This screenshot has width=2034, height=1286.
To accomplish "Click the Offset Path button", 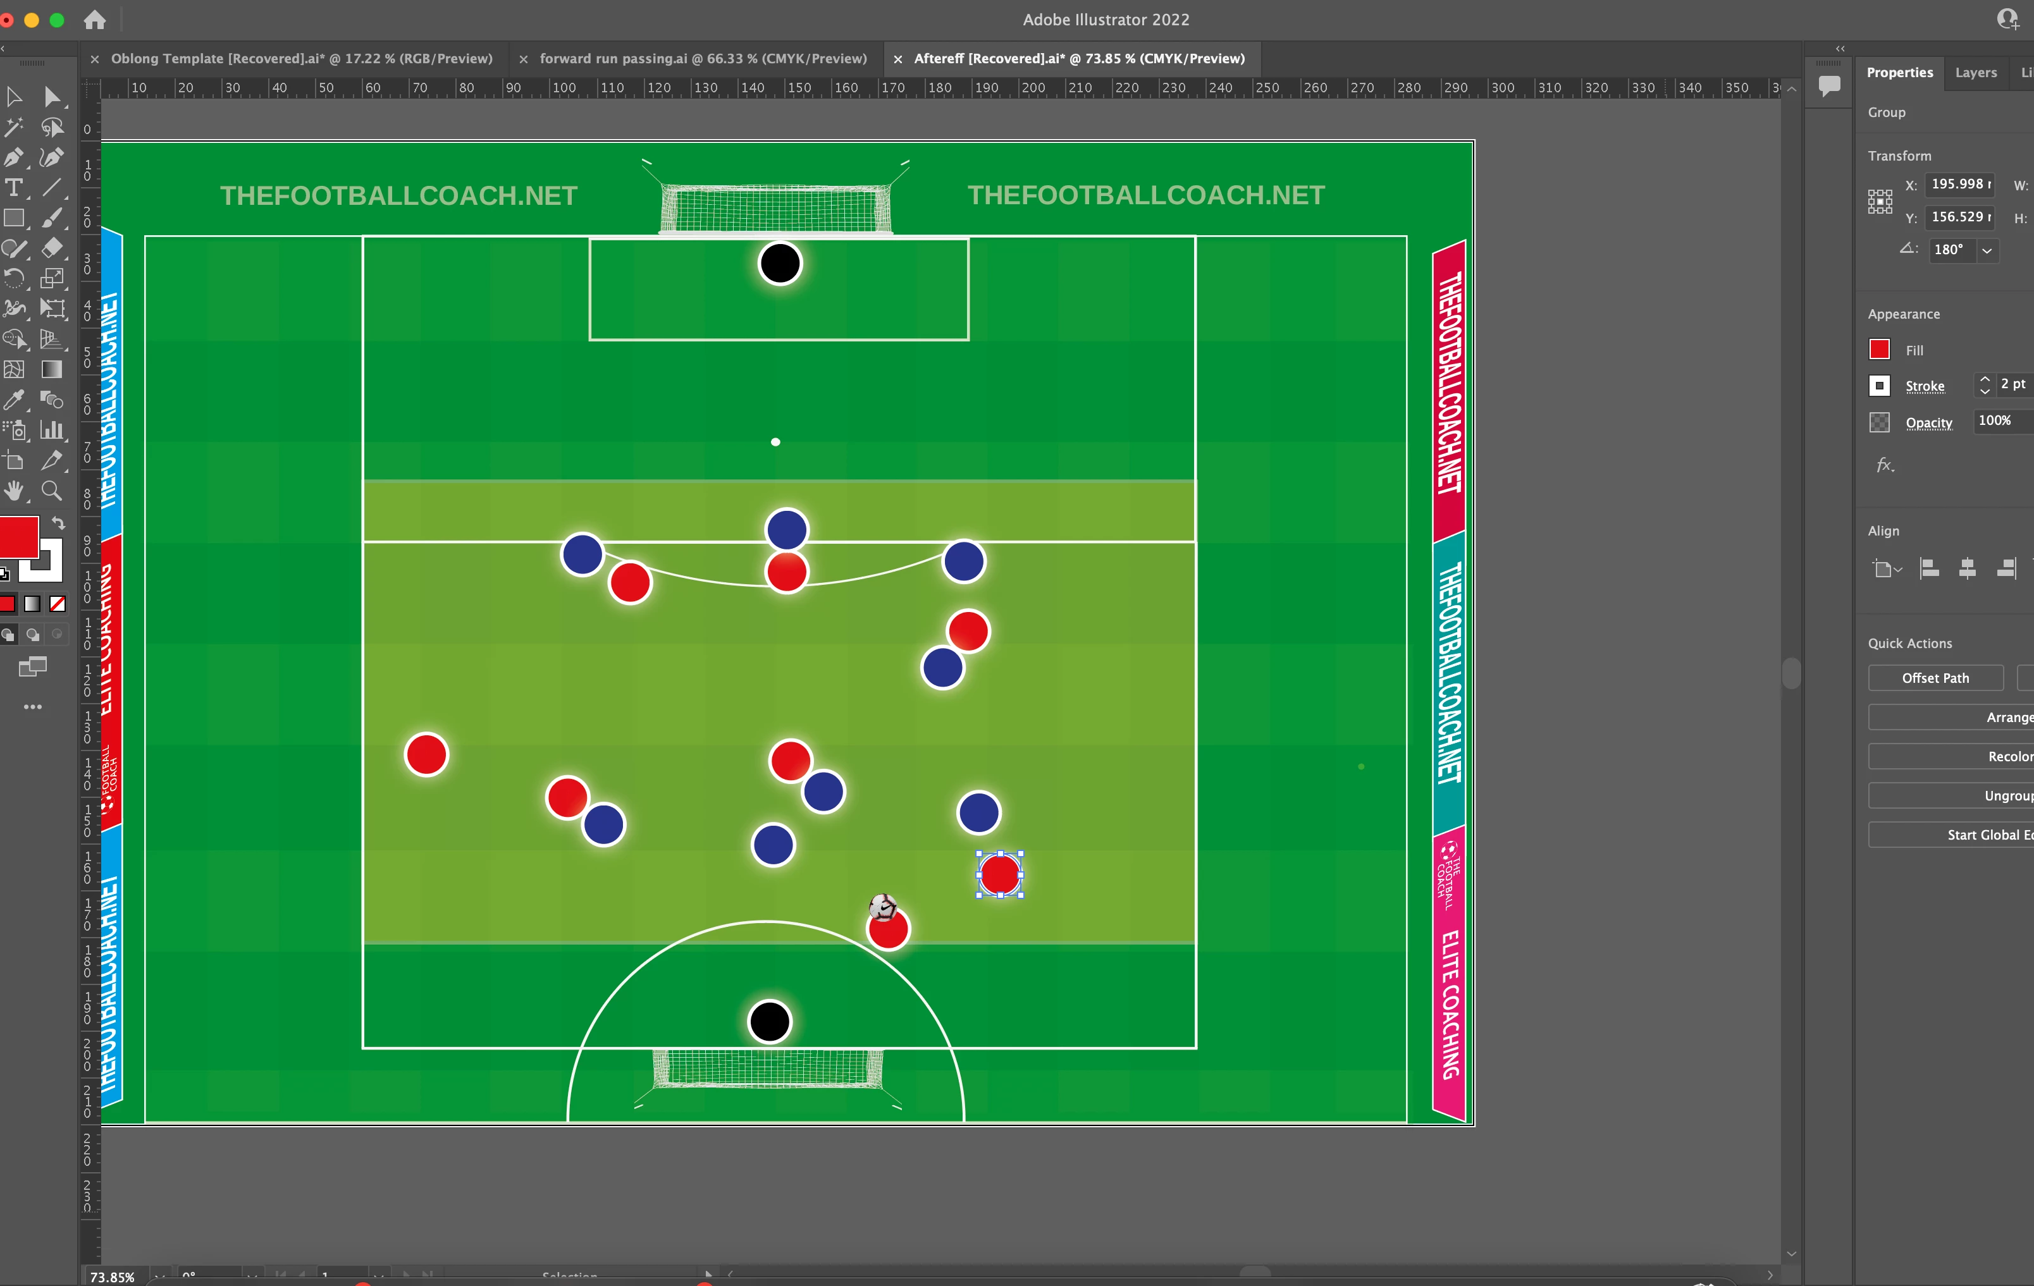I will coord(1934,678).
